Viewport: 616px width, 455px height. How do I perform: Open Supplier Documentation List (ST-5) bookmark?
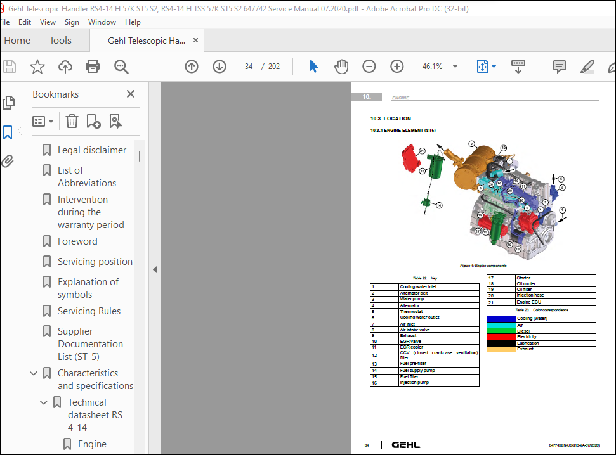90,344
